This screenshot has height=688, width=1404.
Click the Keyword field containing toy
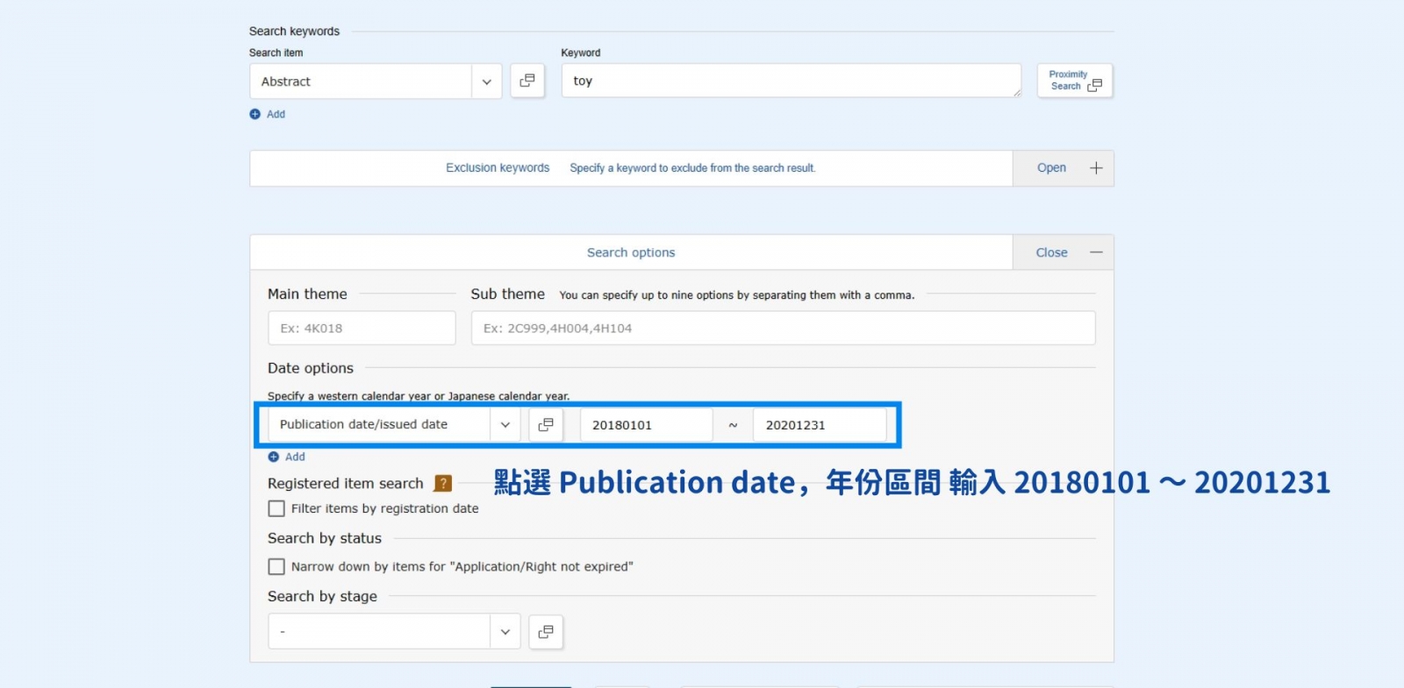[x=790, y=81]
